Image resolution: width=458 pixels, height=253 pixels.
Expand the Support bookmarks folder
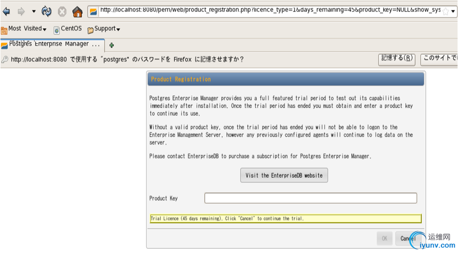(103, 29)
